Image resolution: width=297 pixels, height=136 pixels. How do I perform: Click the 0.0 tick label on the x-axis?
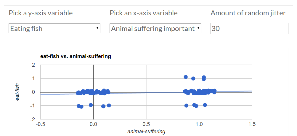pyautogui.click(x=93, y=124)
